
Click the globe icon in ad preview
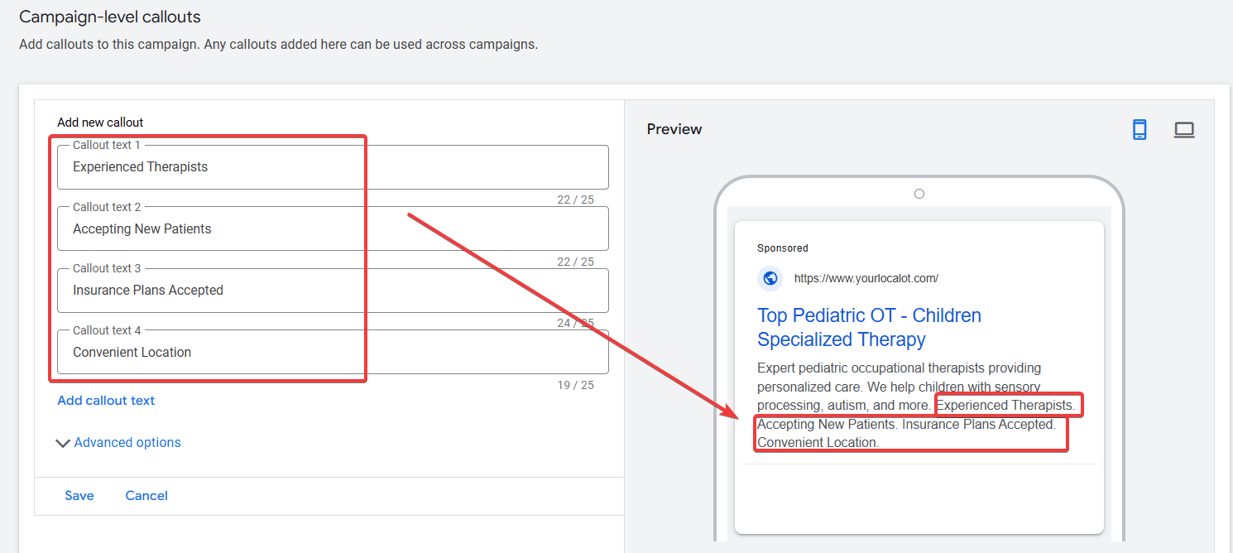[770, 278]
